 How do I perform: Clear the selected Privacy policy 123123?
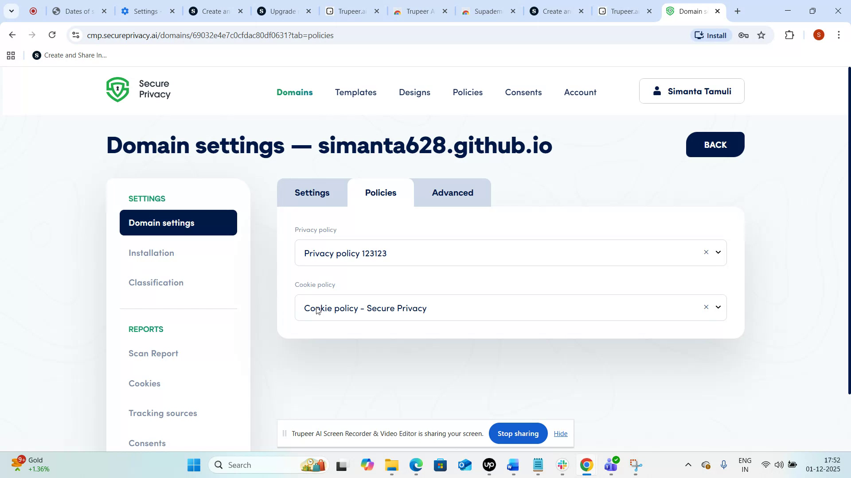click(x=706, y=252)
